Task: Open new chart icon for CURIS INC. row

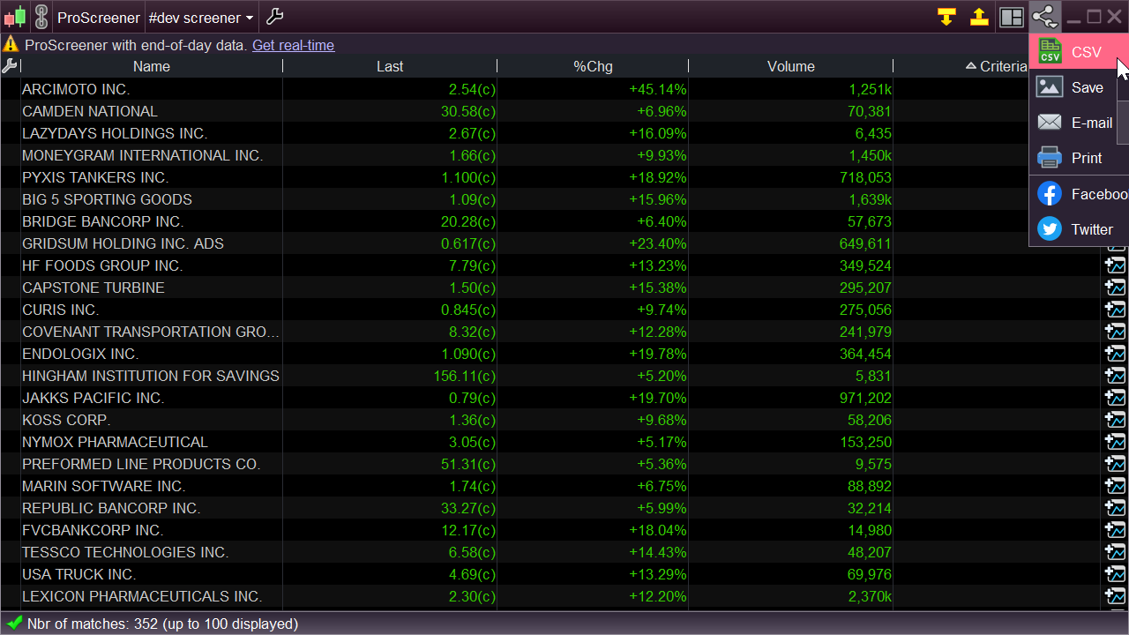Action: click(x=1116, y=310)
